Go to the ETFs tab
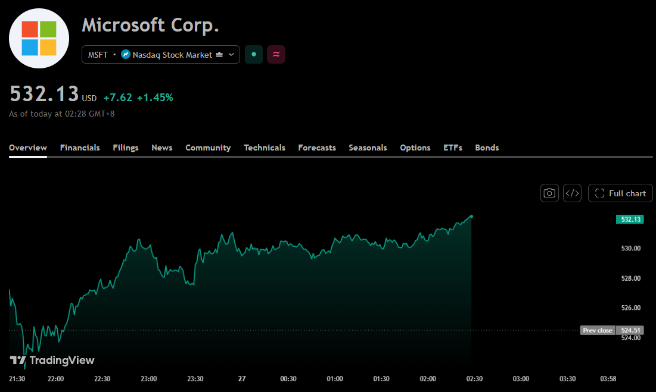 pyautogui.click(x=453, y=148)
